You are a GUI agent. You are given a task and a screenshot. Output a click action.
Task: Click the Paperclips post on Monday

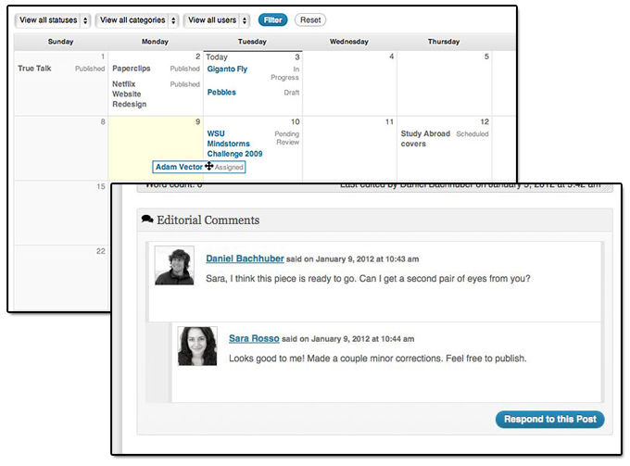pos(132,69)
